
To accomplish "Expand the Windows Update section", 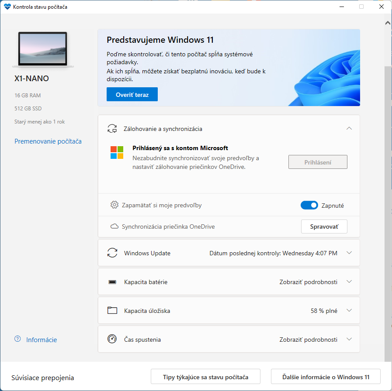I will point(349,253).
